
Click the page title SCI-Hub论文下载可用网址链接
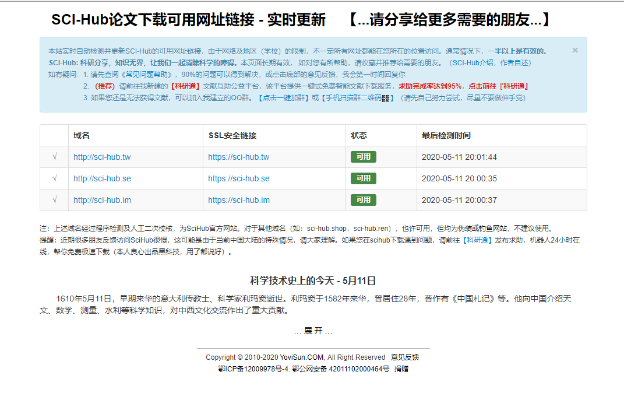click(x=153, y=19)
